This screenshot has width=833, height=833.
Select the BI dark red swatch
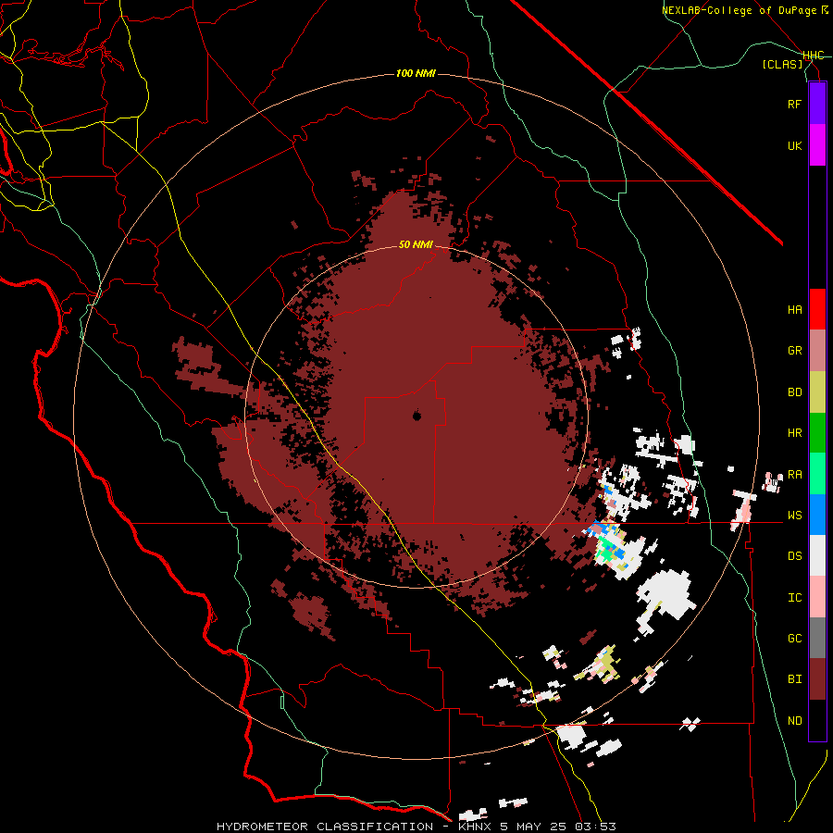(817, 679)
